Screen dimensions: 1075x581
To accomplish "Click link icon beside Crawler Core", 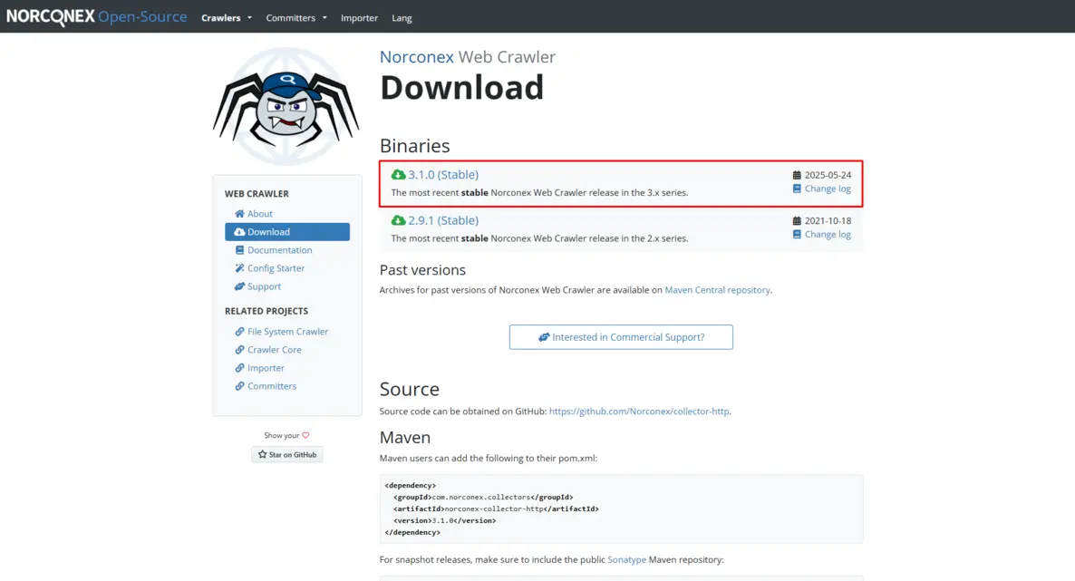I will (239, 350).
